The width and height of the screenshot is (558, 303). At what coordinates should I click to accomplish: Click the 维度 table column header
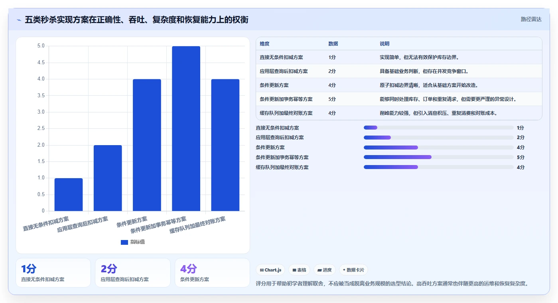coord(264,44)
